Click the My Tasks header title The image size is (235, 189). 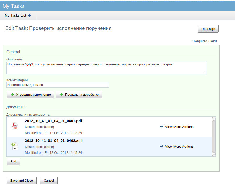pos(13,6)
